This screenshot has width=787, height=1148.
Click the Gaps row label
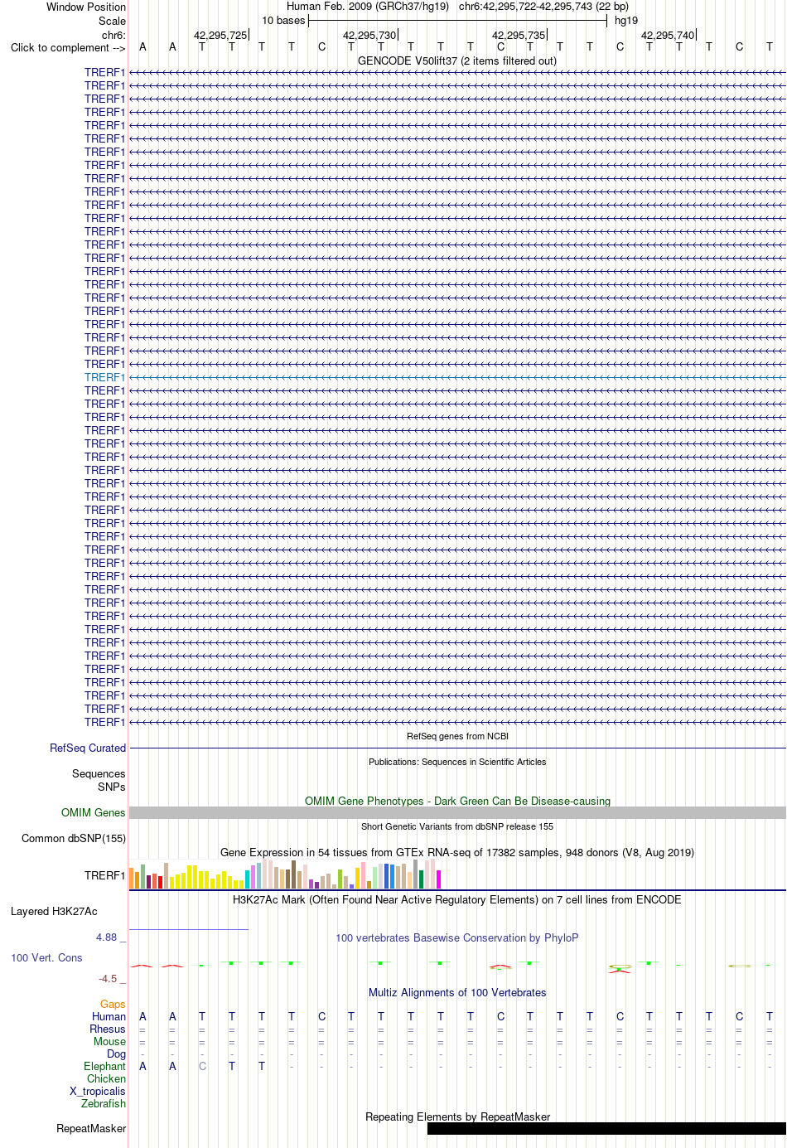point(113,1004)
